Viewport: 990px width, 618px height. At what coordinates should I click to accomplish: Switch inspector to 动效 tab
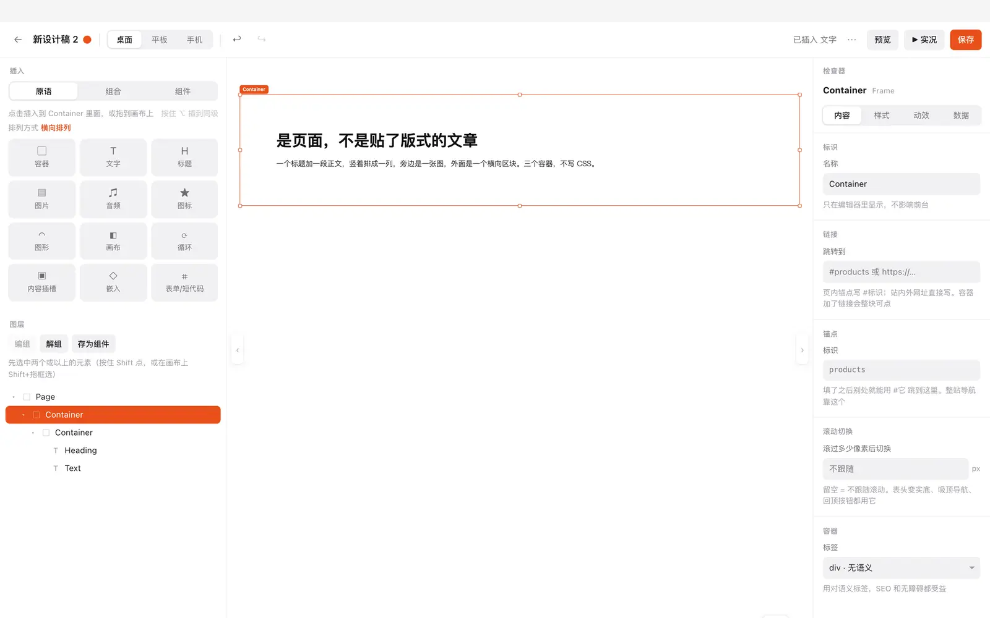click(921, 116)
